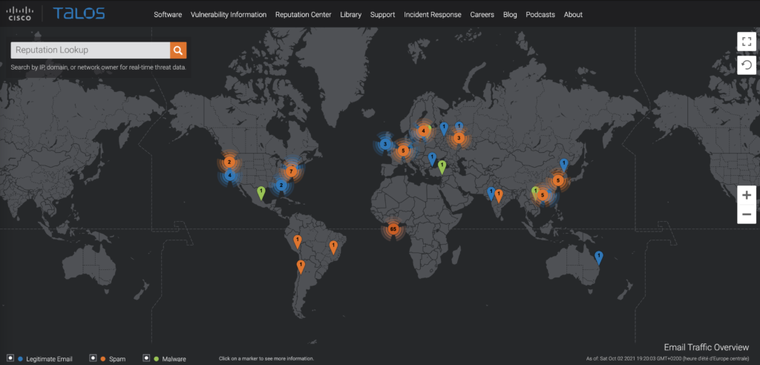Reset the map view

[x=746, y=65]
